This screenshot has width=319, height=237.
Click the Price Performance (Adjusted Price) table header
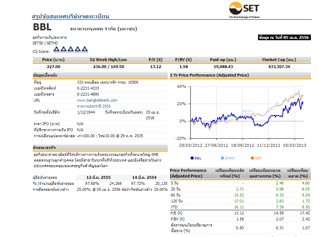pos(188,173)
